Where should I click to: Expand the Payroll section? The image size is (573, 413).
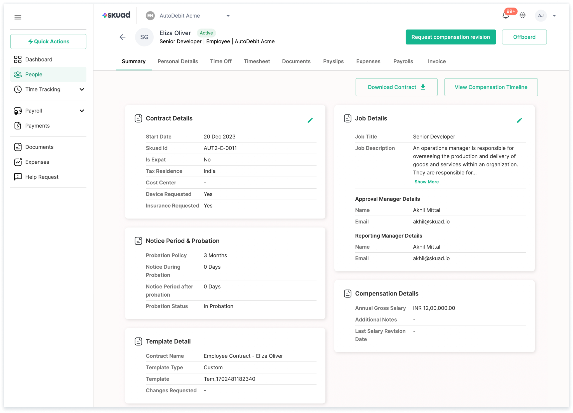[82, 111]
